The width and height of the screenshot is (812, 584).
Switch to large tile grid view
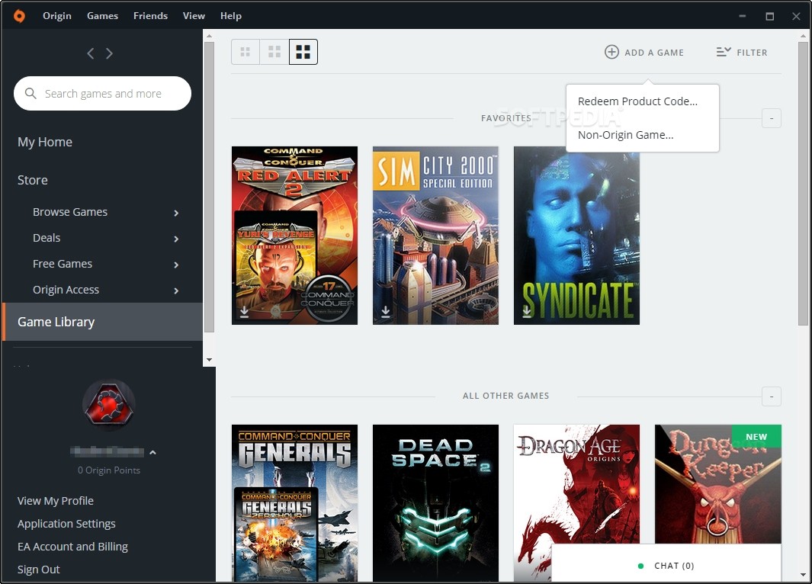click(303, 52)
